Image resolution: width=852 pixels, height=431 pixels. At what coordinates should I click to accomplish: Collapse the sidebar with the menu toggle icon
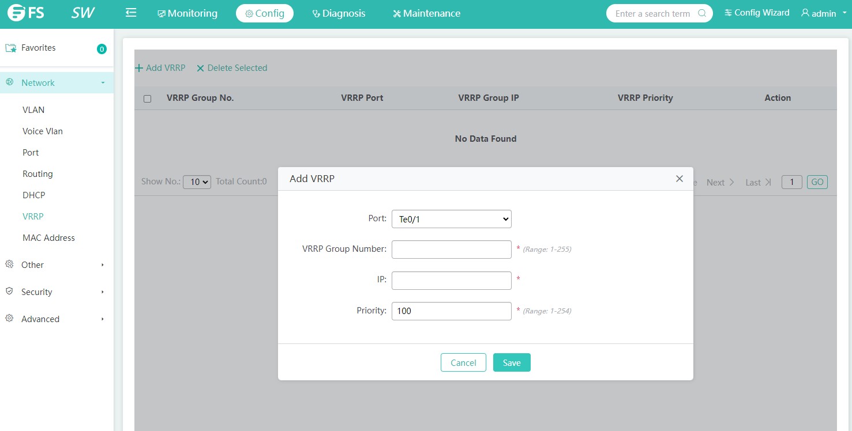[131, 13]
